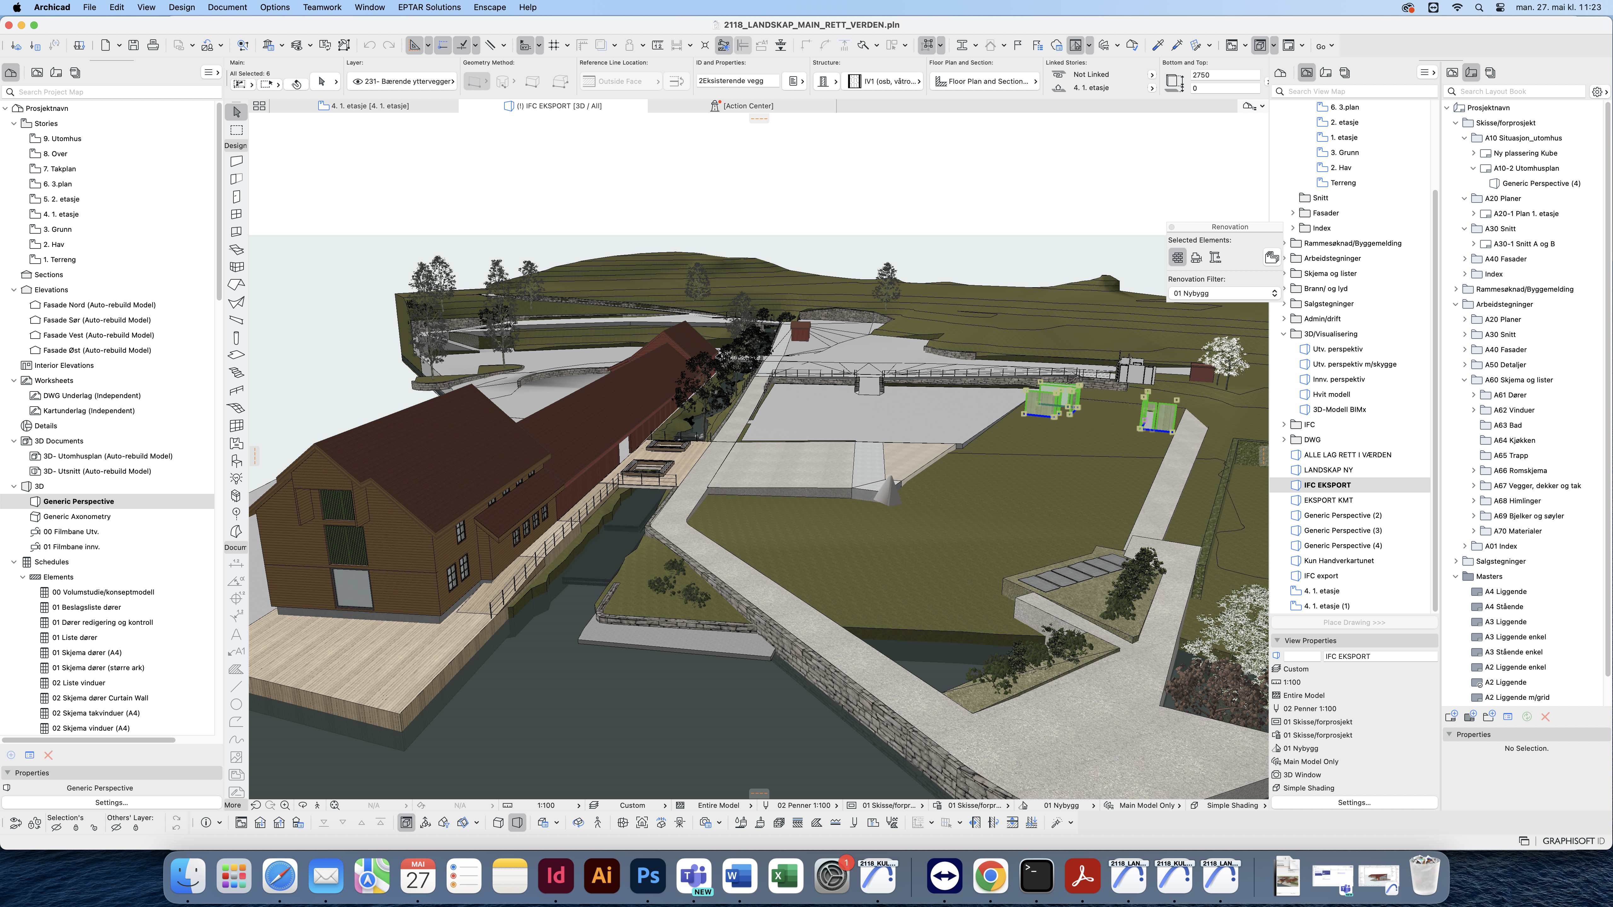Select the Arrow tool in toolbox
Image resolution: width=1613 pixels, height=907 pixels.
[x=236, y=112]
